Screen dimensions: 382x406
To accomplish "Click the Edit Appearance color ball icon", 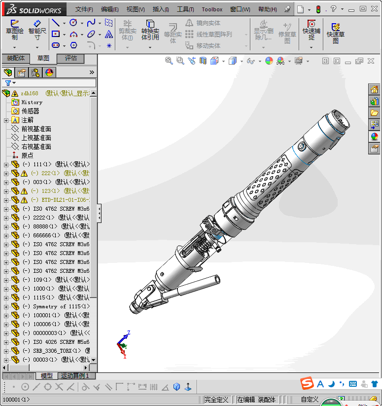I will click(269, 61).
